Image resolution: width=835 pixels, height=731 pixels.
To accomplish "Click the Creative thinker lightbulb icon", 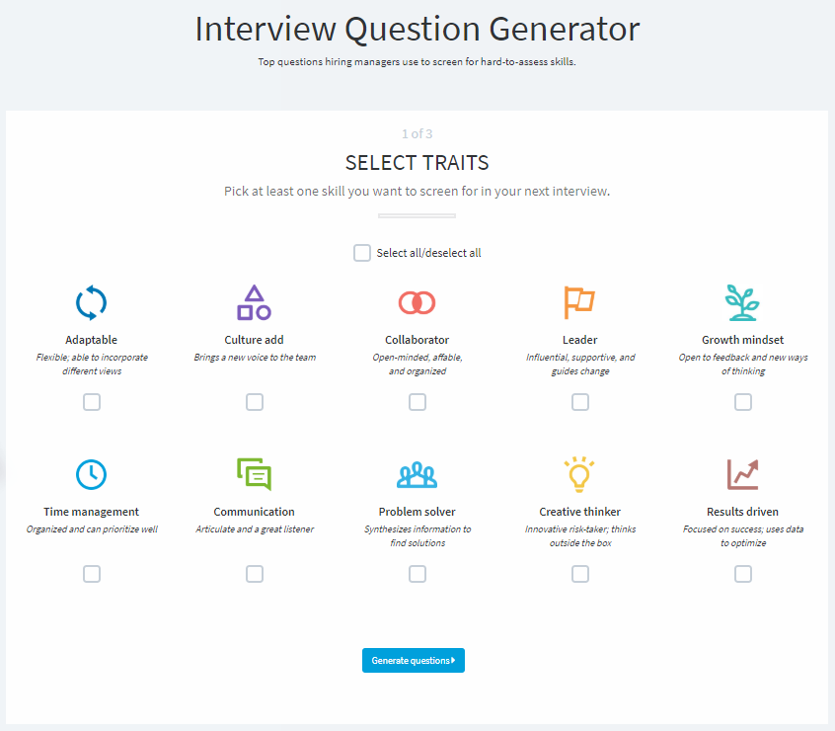I will [579, 474].
